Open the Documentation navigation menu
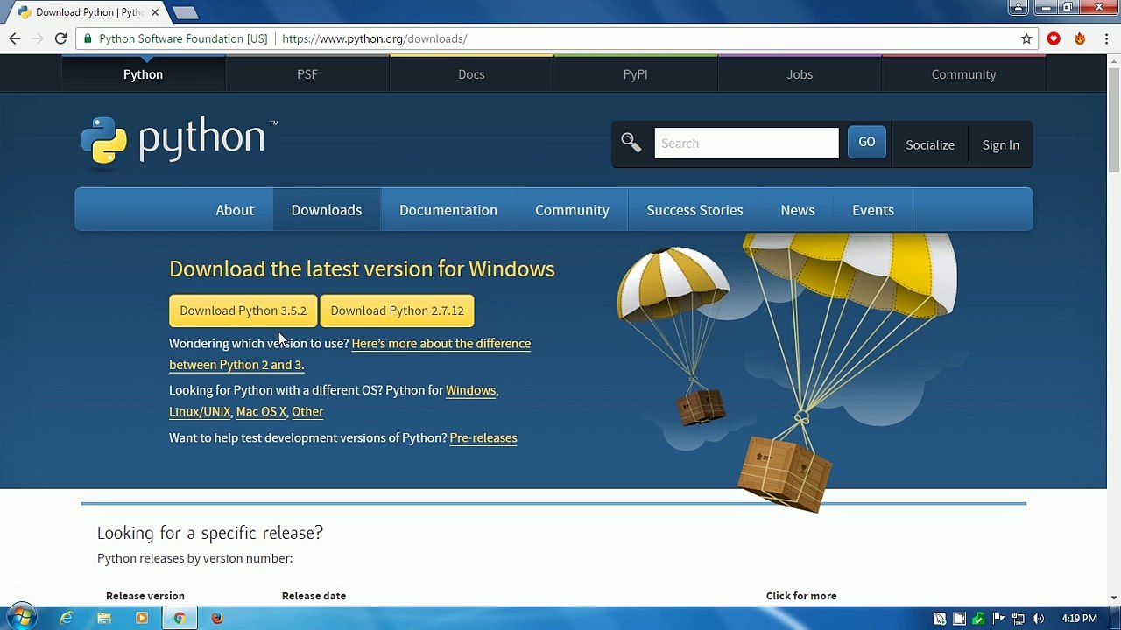Image resolution: width=1121 pixels, height=630 pixels. pos(448,210)
